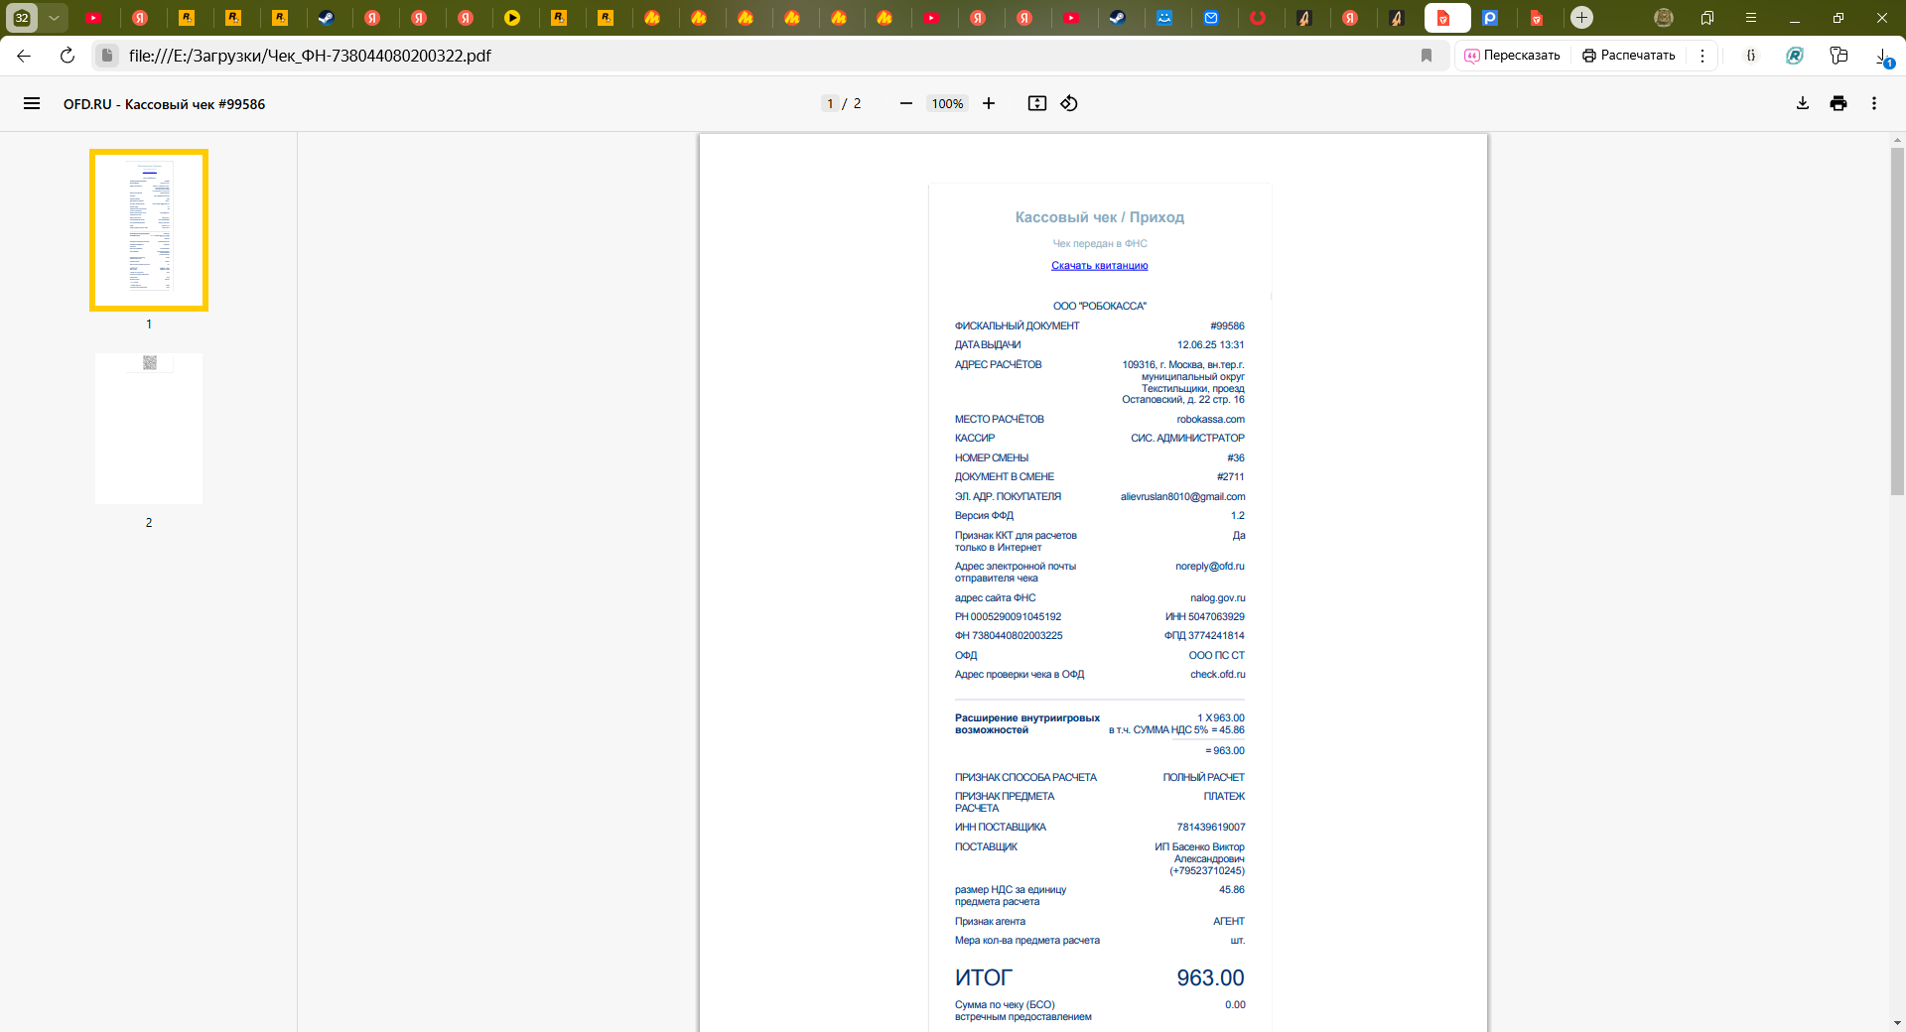Click the buyer email alievruslan8010@gmail.com
The height and width of the screenshot is (1032, 1906).
coord(1182,497)
